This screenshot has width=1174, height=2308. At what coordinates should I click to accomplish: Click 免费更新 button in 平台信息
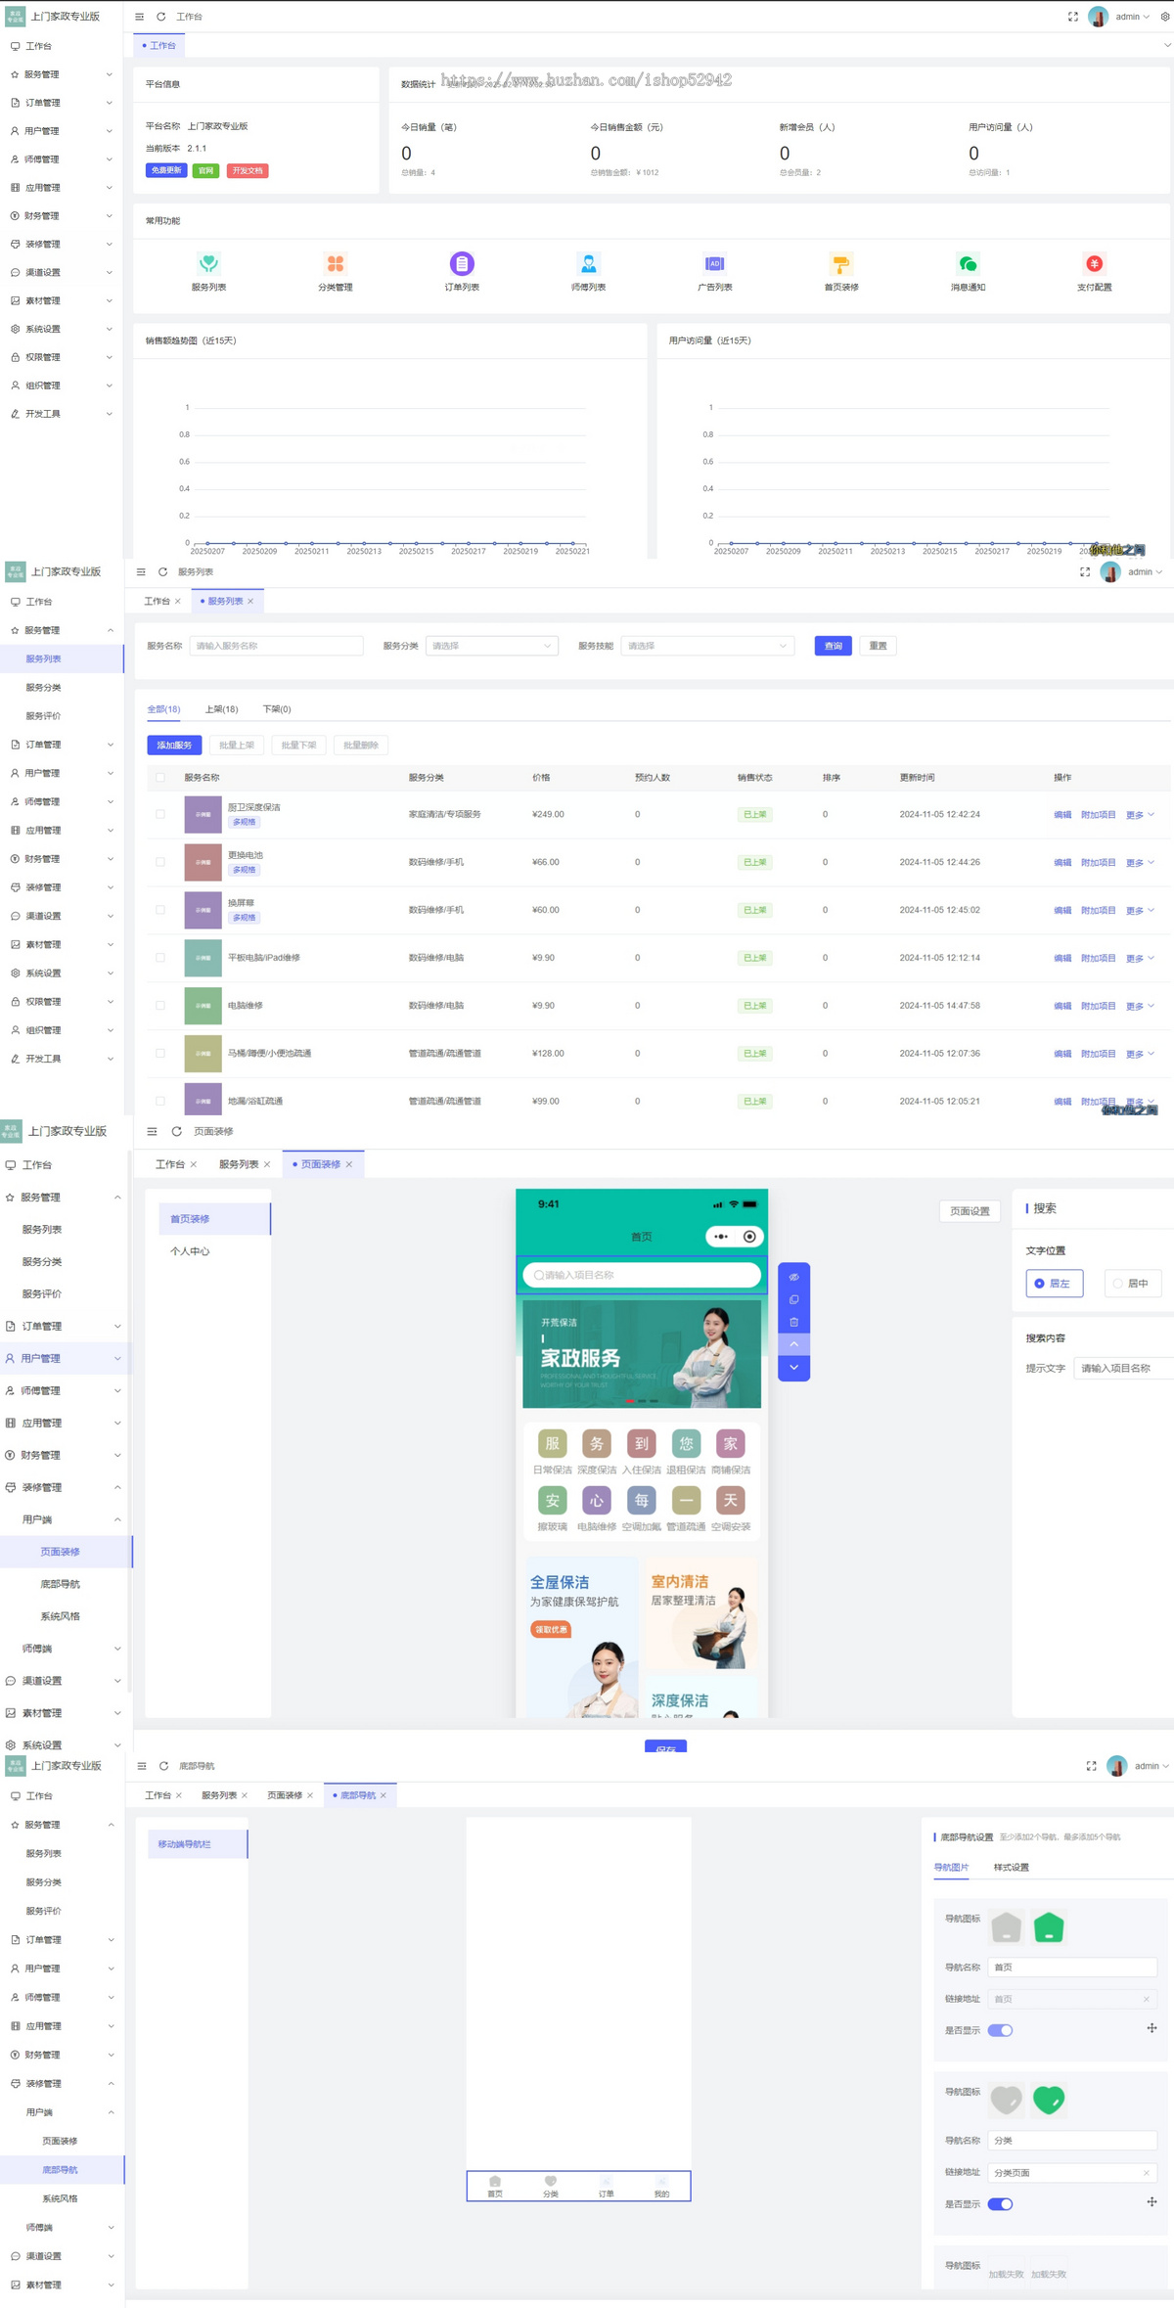[165, 170]
